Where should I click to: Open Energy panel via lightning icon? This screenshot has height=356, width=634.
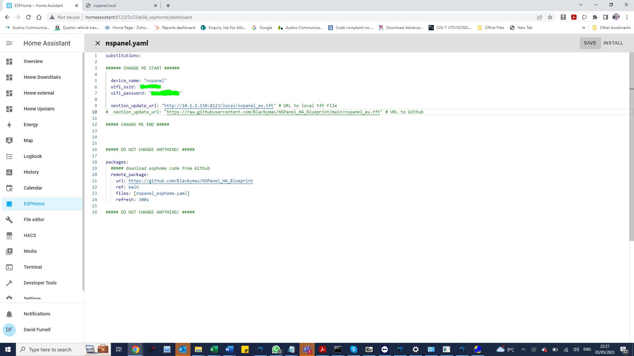[9, 125]
